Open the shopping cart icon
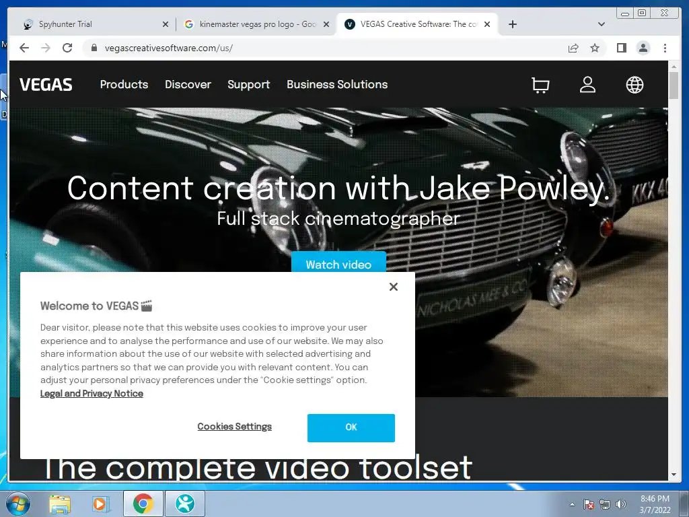 [x=540, y=85]
